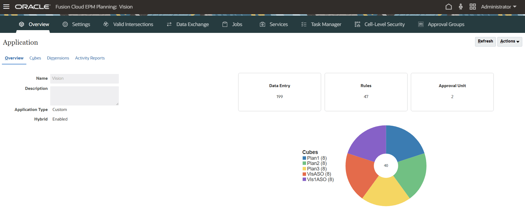Open Cell-Level Security page
This screenshot has width=525, height=214.
pos(384,24)
